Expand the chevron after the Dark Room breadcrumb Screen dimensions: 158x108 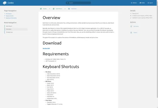tap(65, 9)
